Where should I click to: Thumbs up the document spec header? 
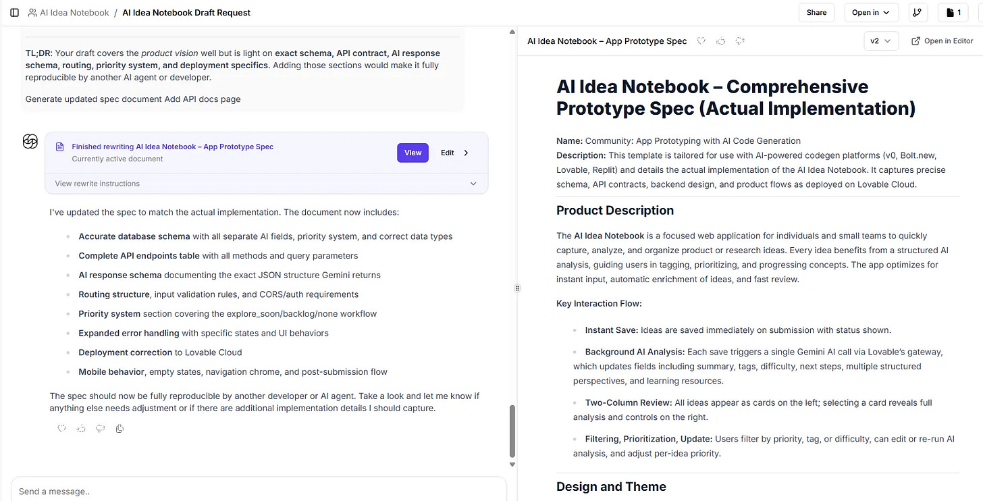(721, 41)
